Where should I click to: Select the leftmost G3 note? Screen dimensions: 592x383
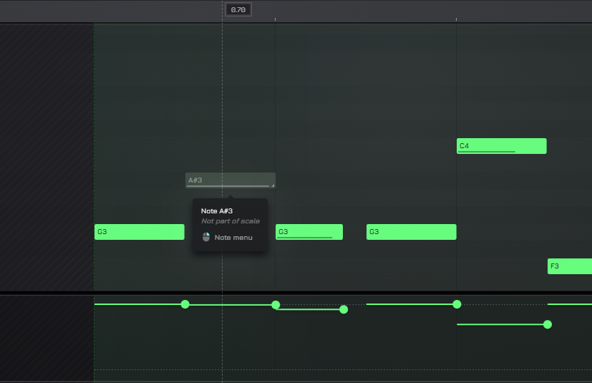139,232
